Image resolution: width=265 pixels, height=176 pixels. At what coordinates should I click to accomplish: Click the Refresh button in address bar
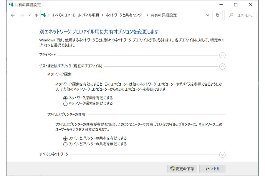click(x=217, y=15)
